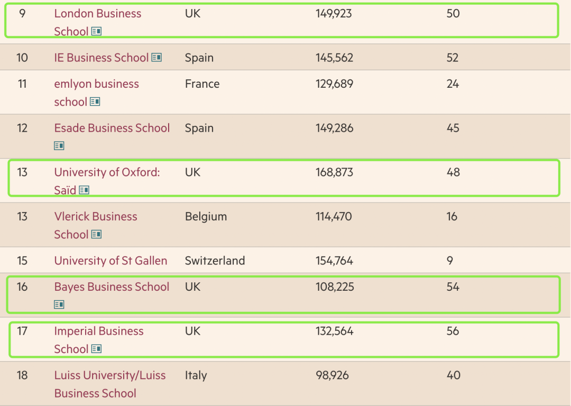Open London Business School link
571x406 pixels.
tap(98, 22)
